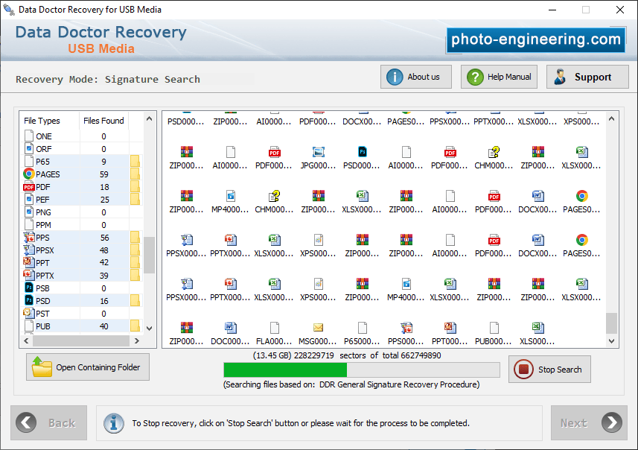Click the search progress bar

click(361, 370)
